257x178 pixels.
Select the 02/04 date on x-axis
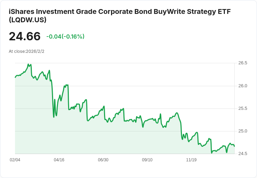(x=15, y=160)
